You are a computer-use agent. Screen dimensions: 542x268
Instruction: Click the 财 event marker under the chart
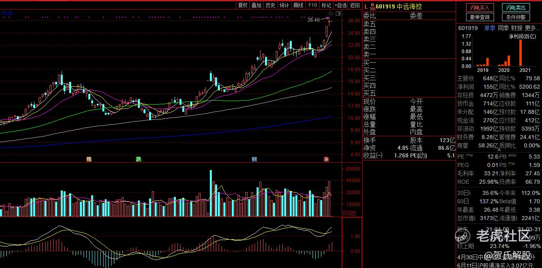[x=254, y=159]
